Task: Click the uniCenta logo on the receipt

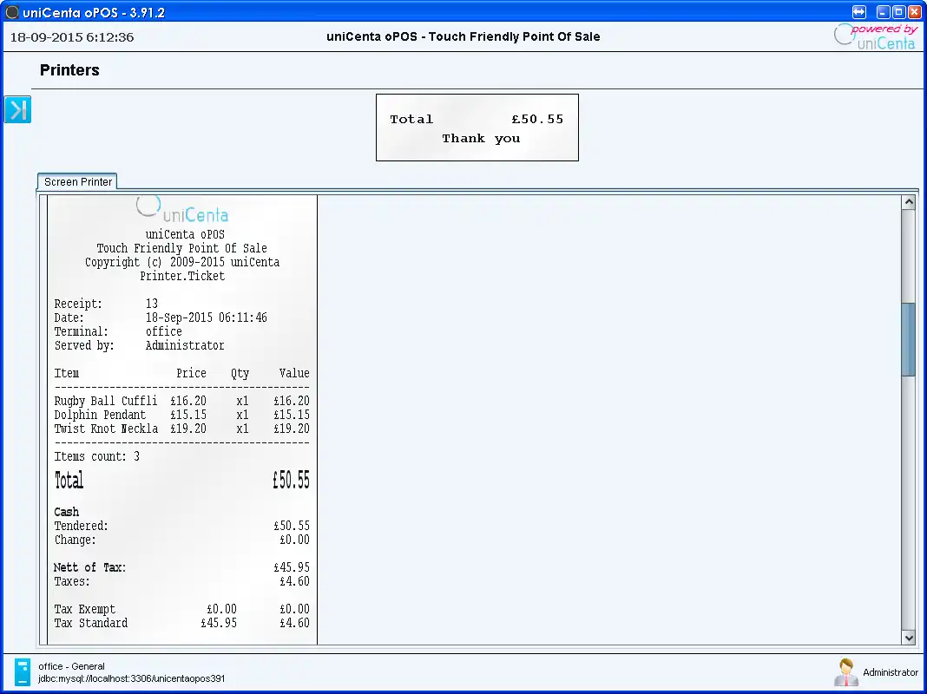Action: 182,208
